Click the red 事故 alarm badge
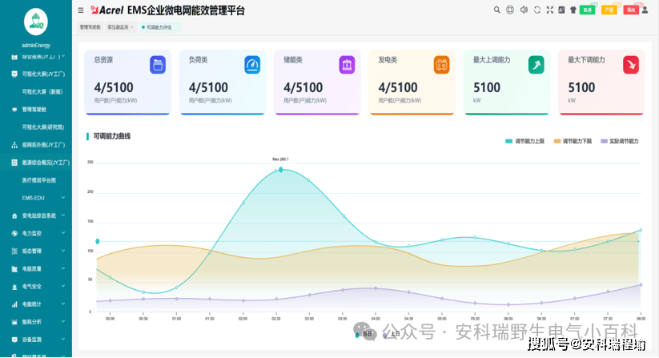Viewport: 659px width, 358px height. [x=631, y=10]
